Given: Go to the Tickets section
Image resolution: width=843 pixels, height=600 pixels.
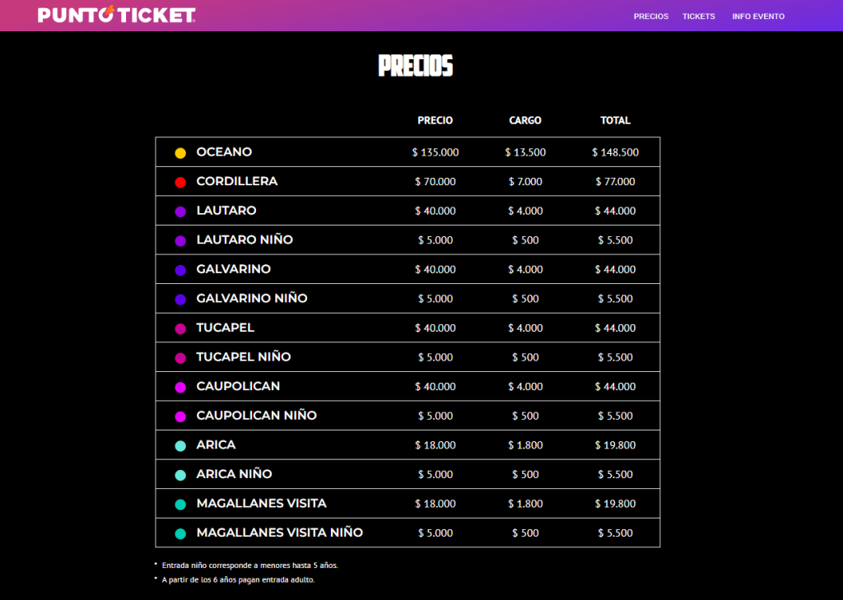Looking at the screenshot, I should click(x=698, y=16).
